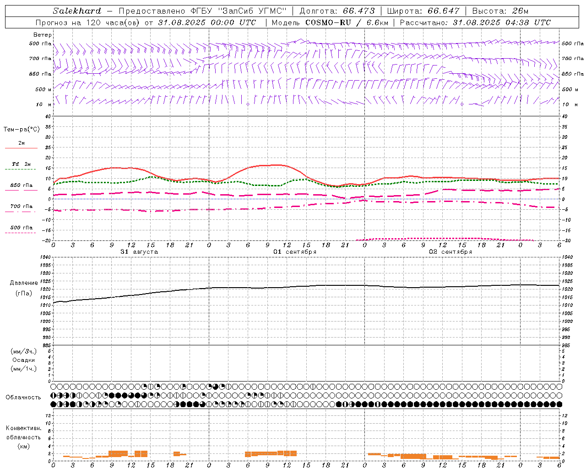Select the Модель COSMO-RU / 6.6км label
The width and height of the screenshot is (586, 469).
coord(330,22)
